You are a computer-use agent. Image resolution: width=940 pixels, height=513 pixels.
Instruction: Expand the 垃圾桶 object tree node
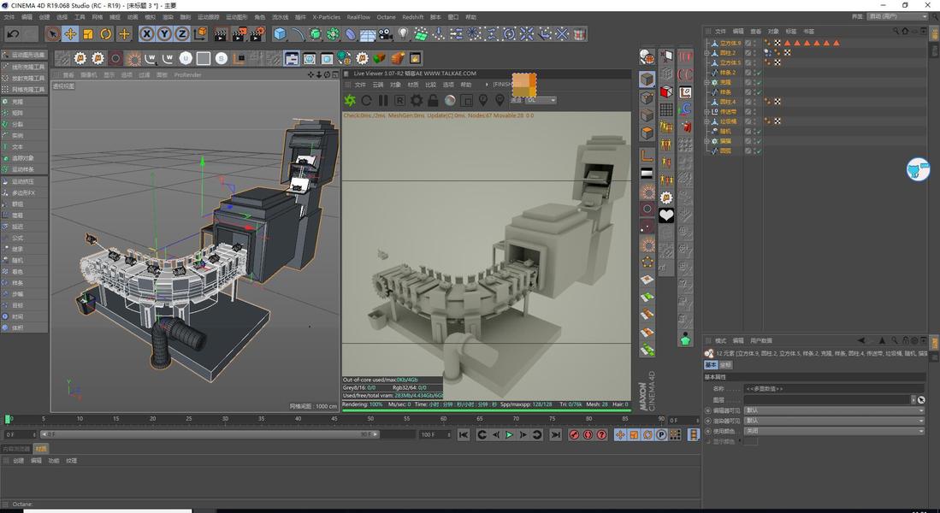[x=706, y=121]
